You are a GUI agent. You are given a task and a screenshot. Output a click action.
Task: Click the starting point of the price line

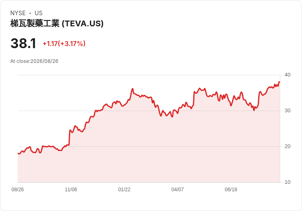[x=18, y=153]
